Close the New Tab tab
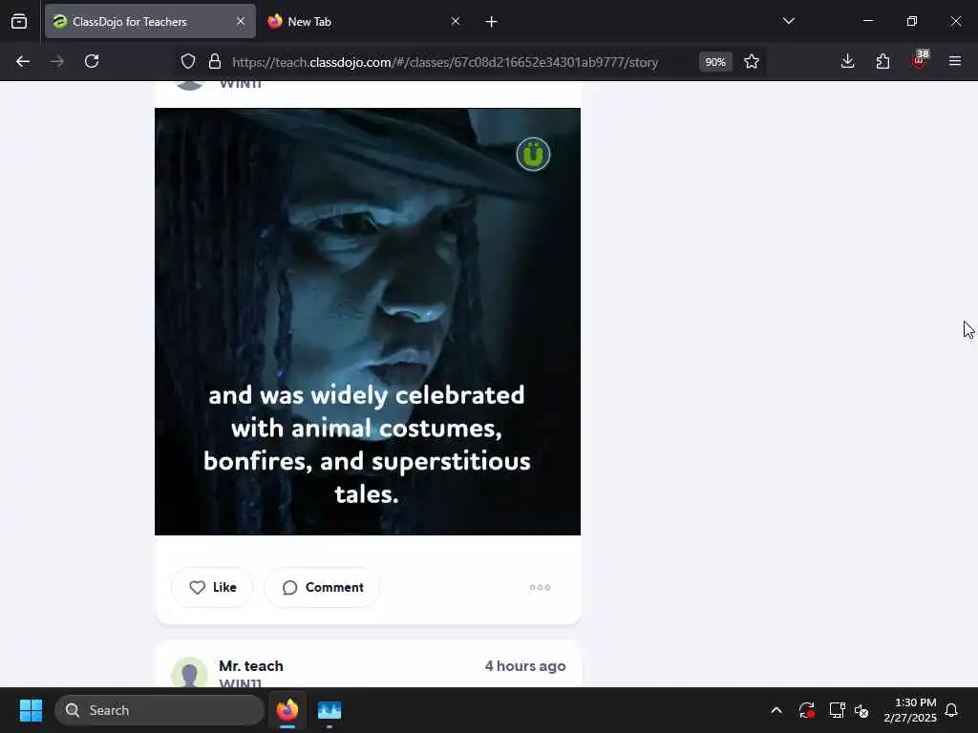 coord(456,22)
